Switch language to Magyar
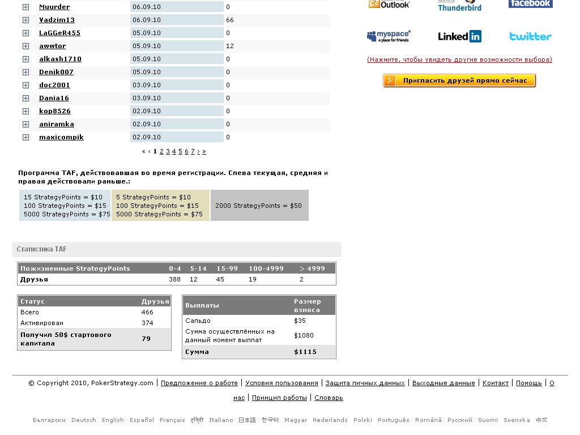Screen dimensions: 580x435 (296, 420)
